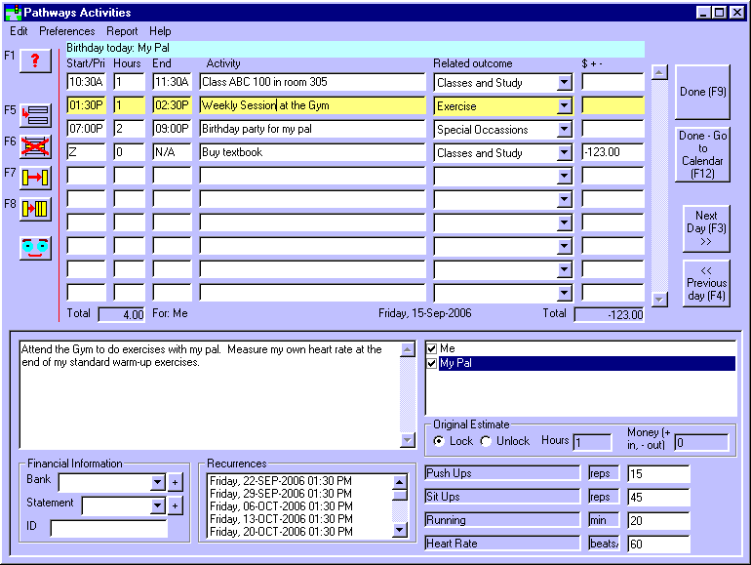The width and height of the screenshot is (751, 565).
Task: Open outcome dropdown for Class ABC 100 row
Action: click(564, 82)
